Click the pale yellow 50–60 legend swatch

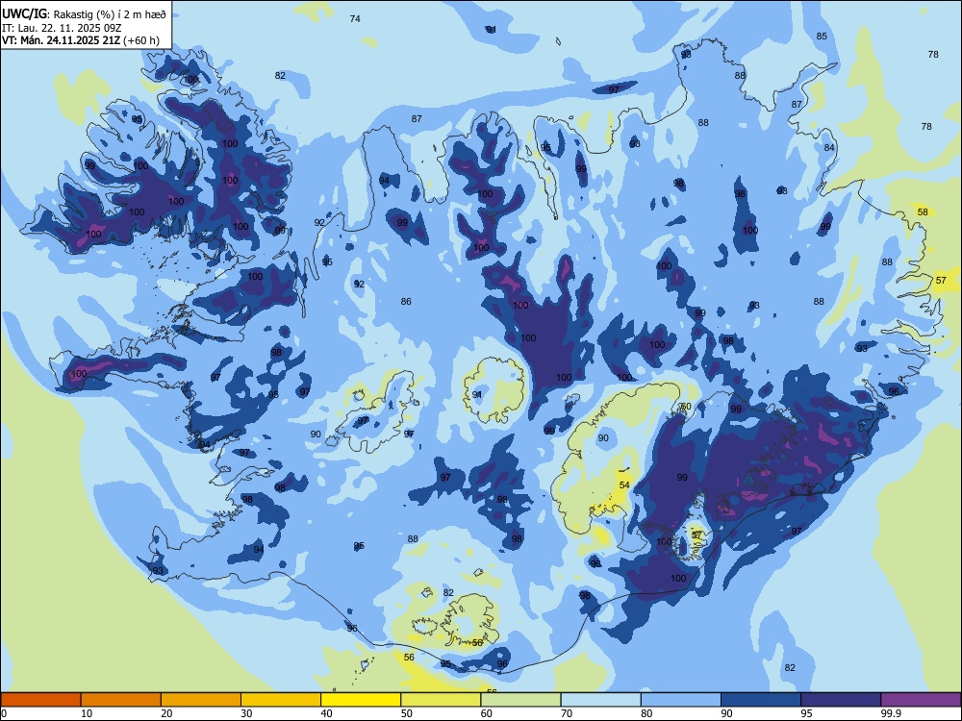[441, 700]
